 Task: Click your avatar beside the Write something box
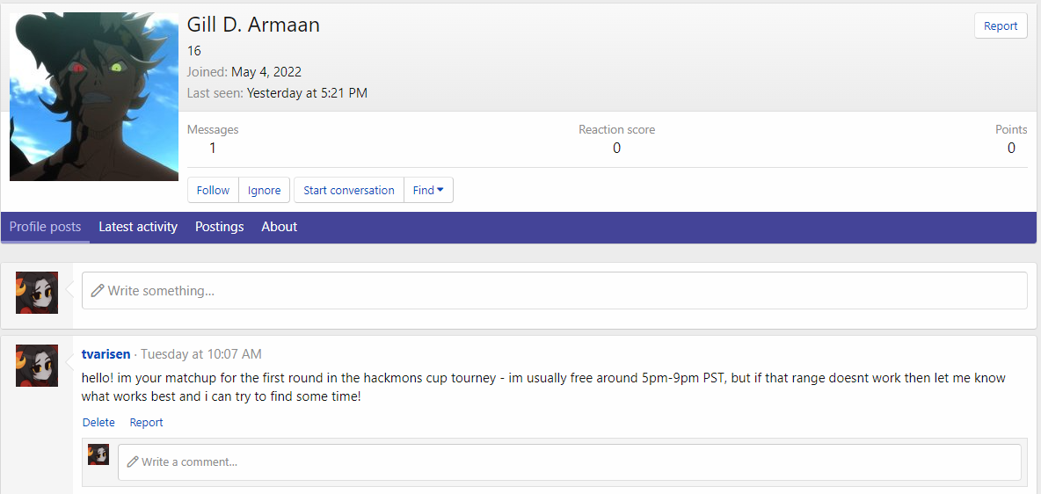(37, 293)
